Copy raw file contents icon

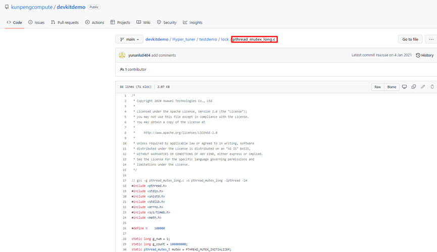413,87
